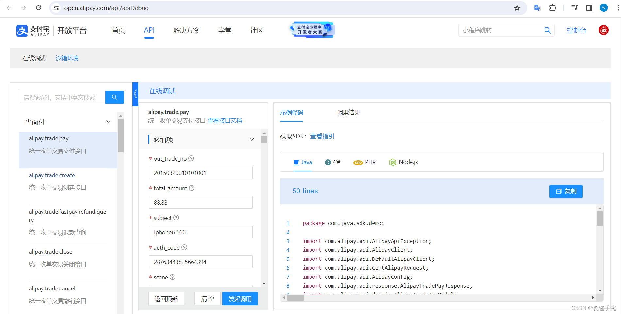Viewport: 621px width, 314px height.
Task: Switch to the 调用结果 tab
Action: (348, 112)
